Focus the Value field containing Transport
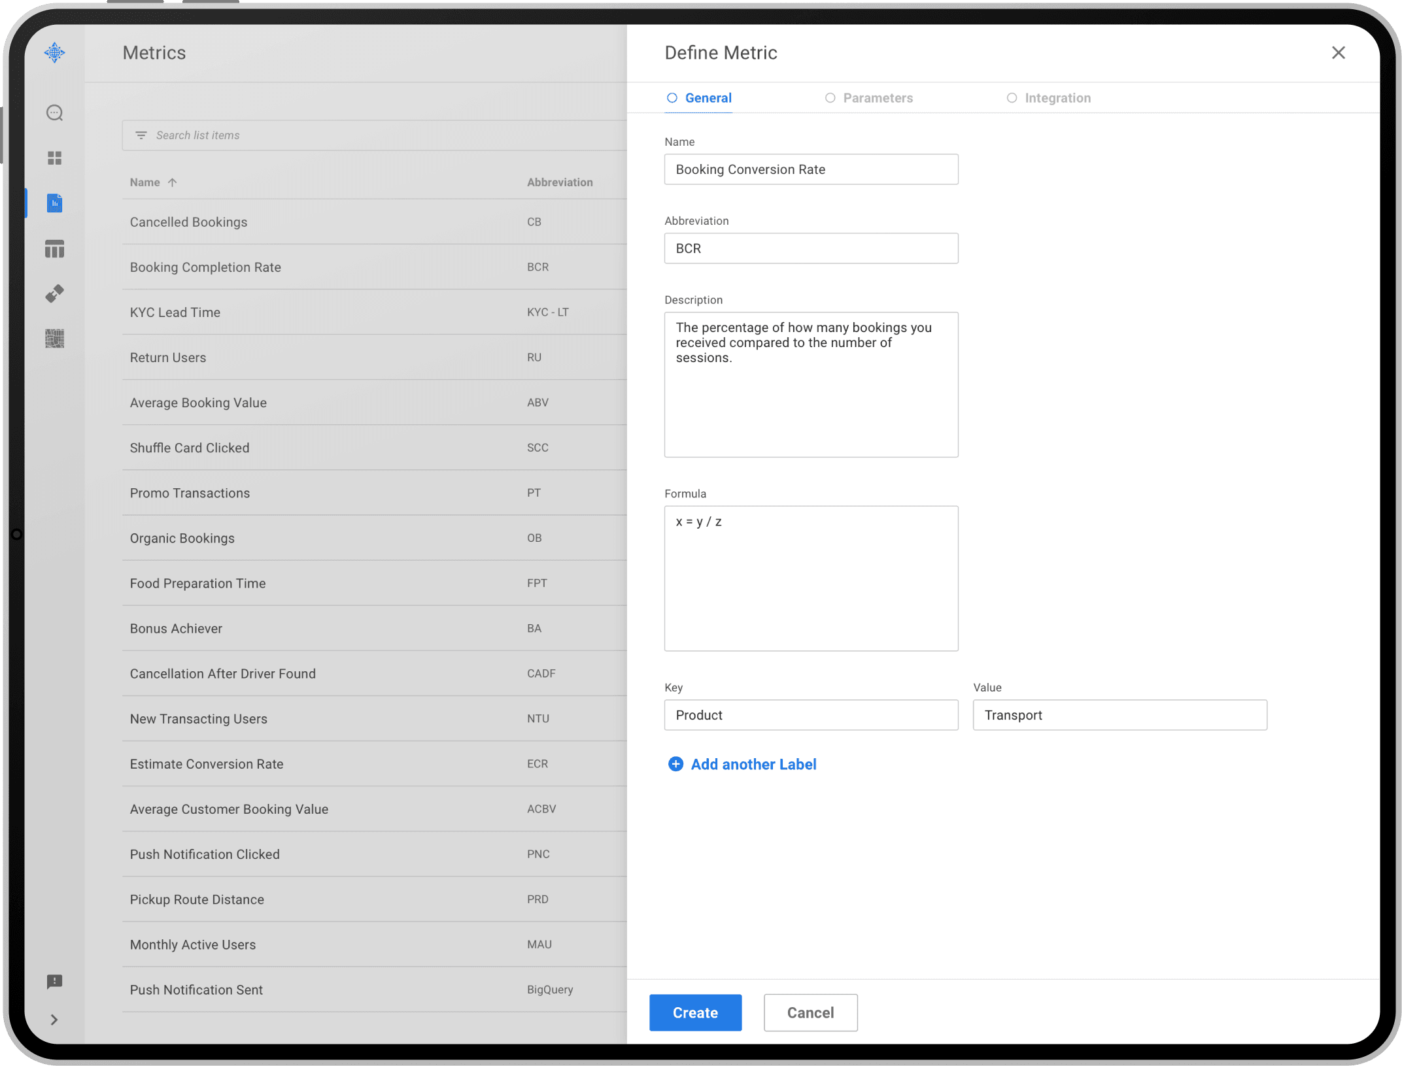 [x=1120, y=715]
